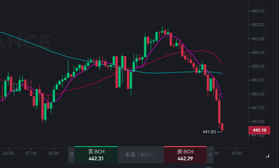Click the 441.00 price axis label

258,135
